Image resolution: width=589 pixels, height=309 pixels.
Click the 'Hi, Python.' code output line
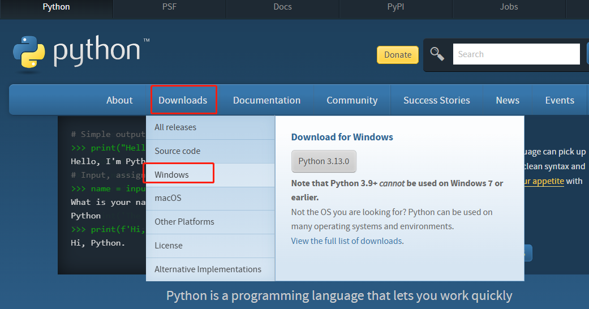click(x=98, y=243)
